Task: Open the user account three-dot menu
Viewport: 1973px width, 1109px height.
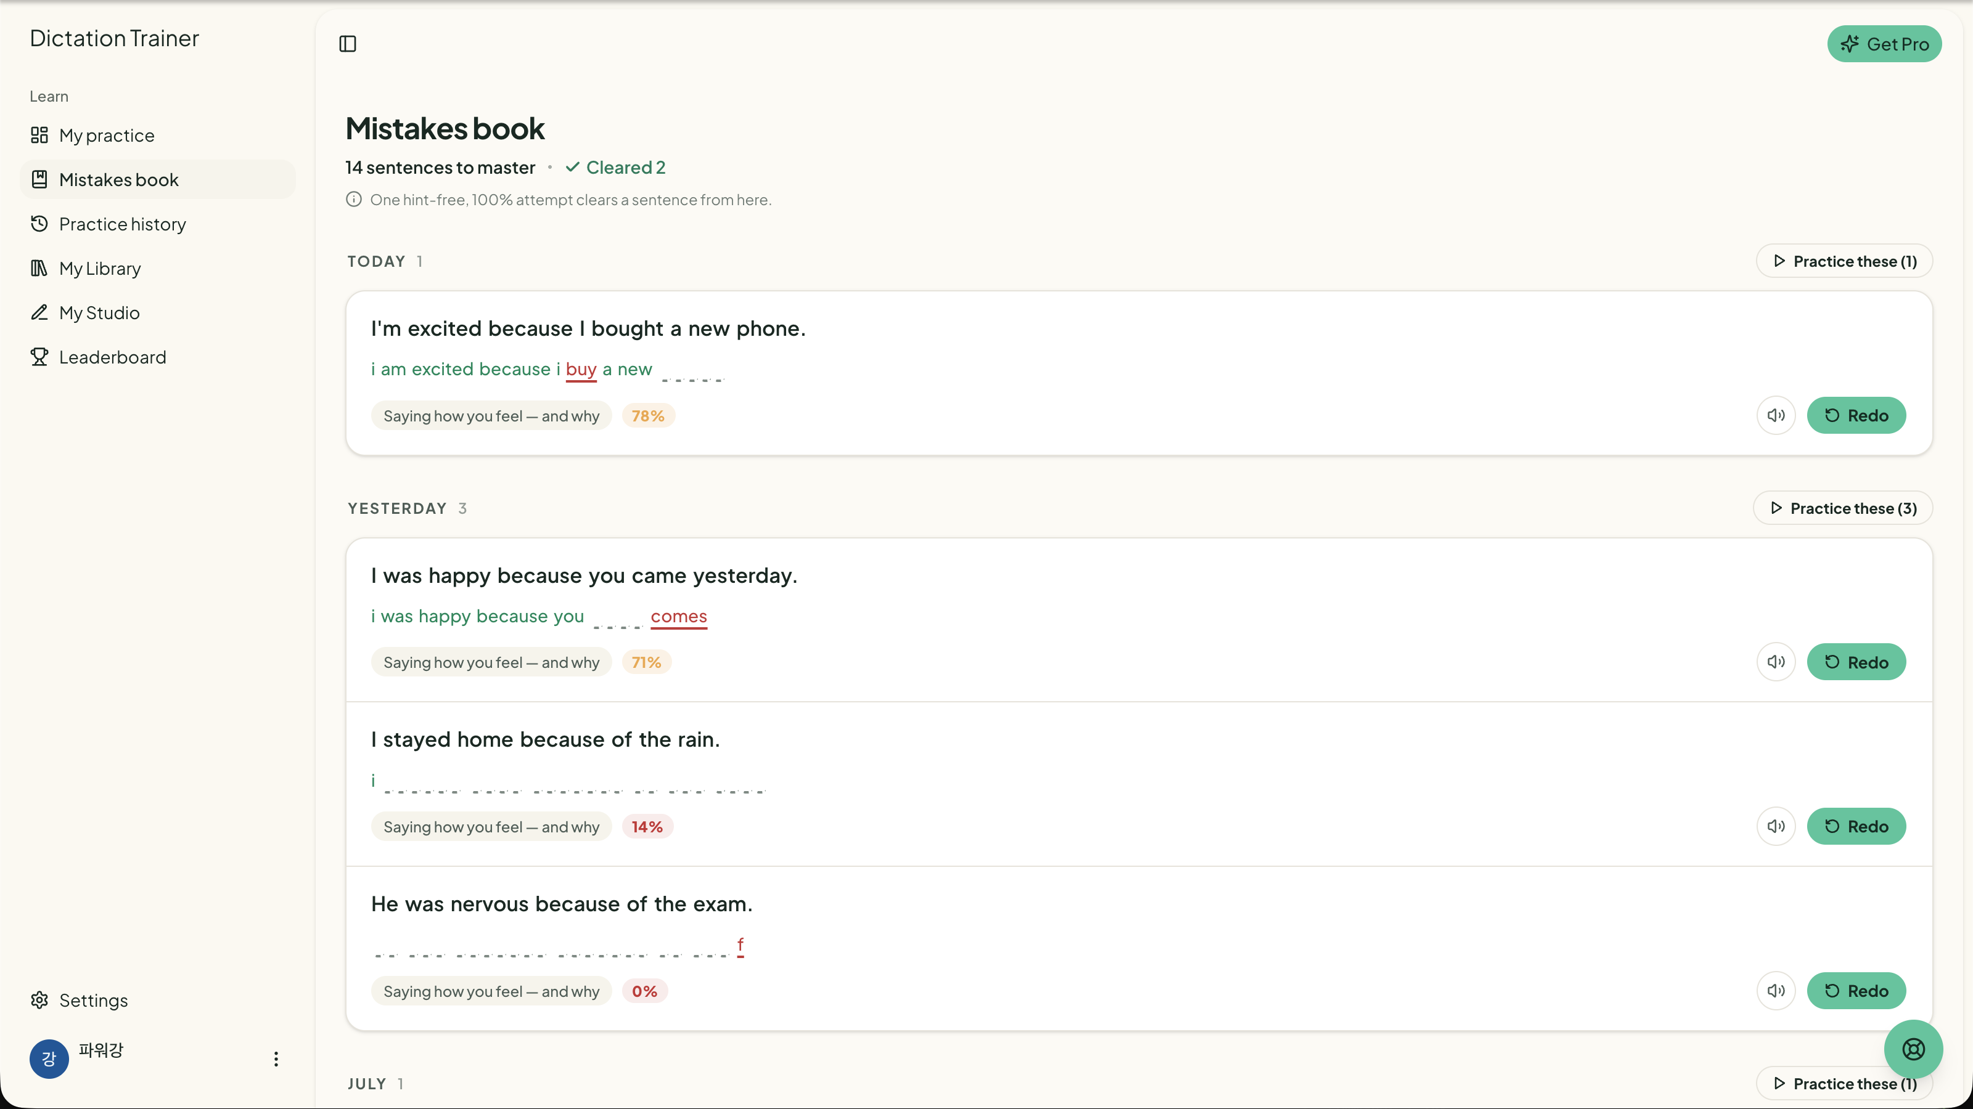Action: (276, 1059)
